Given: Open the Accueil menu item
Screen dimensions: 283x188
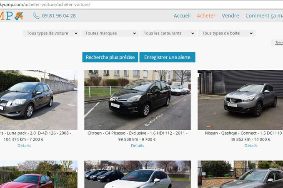Looking at the screenshot, I should click(x=182, y=16).
